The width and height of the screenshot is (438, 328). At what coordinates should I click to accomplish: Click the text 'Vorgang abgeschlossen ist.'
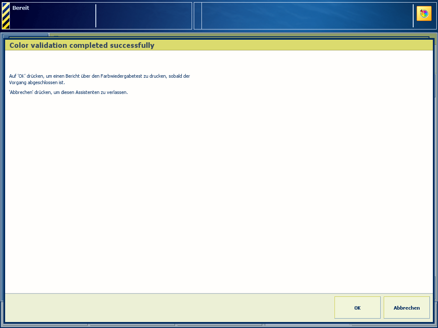37,82
